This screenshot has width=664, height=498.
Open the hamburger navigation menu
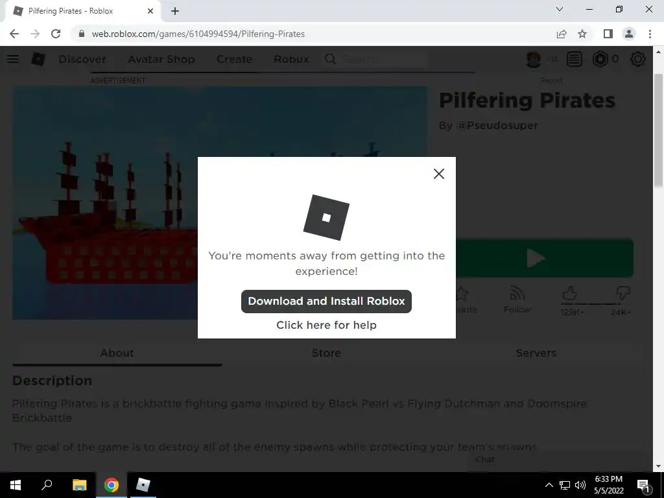tap(13, 59)
